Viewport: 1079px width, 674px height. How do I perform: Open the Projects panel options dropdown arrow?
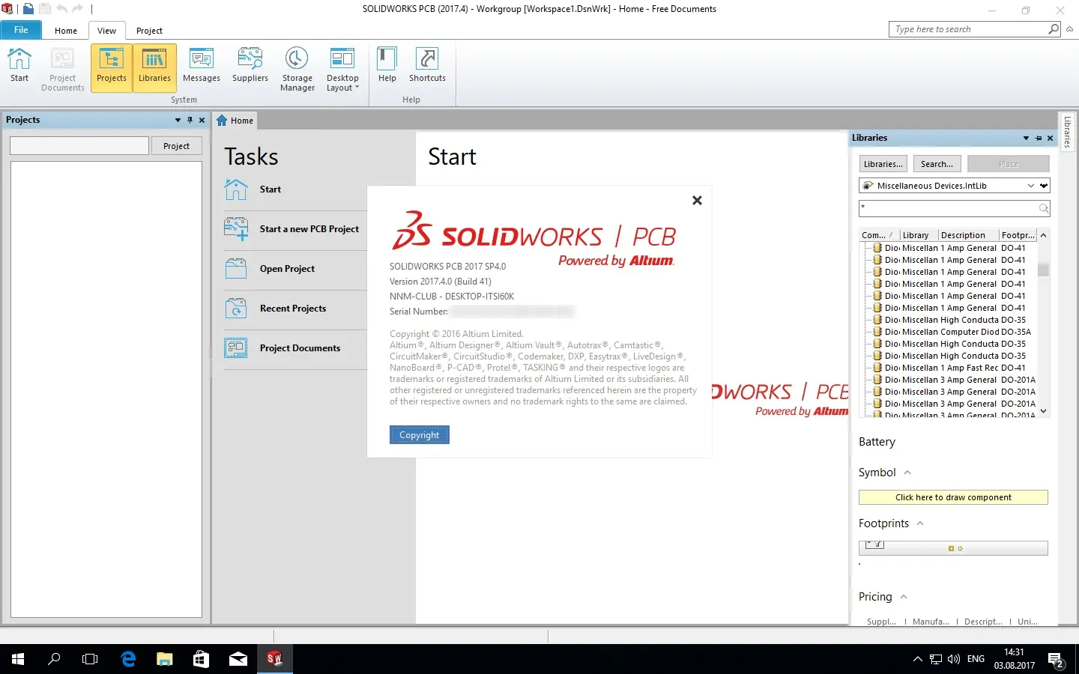pos(178,120)
